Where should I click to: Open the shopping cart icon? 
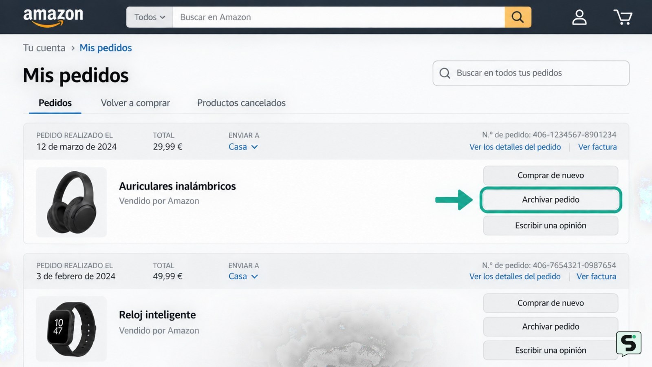[x=623, y=17]
